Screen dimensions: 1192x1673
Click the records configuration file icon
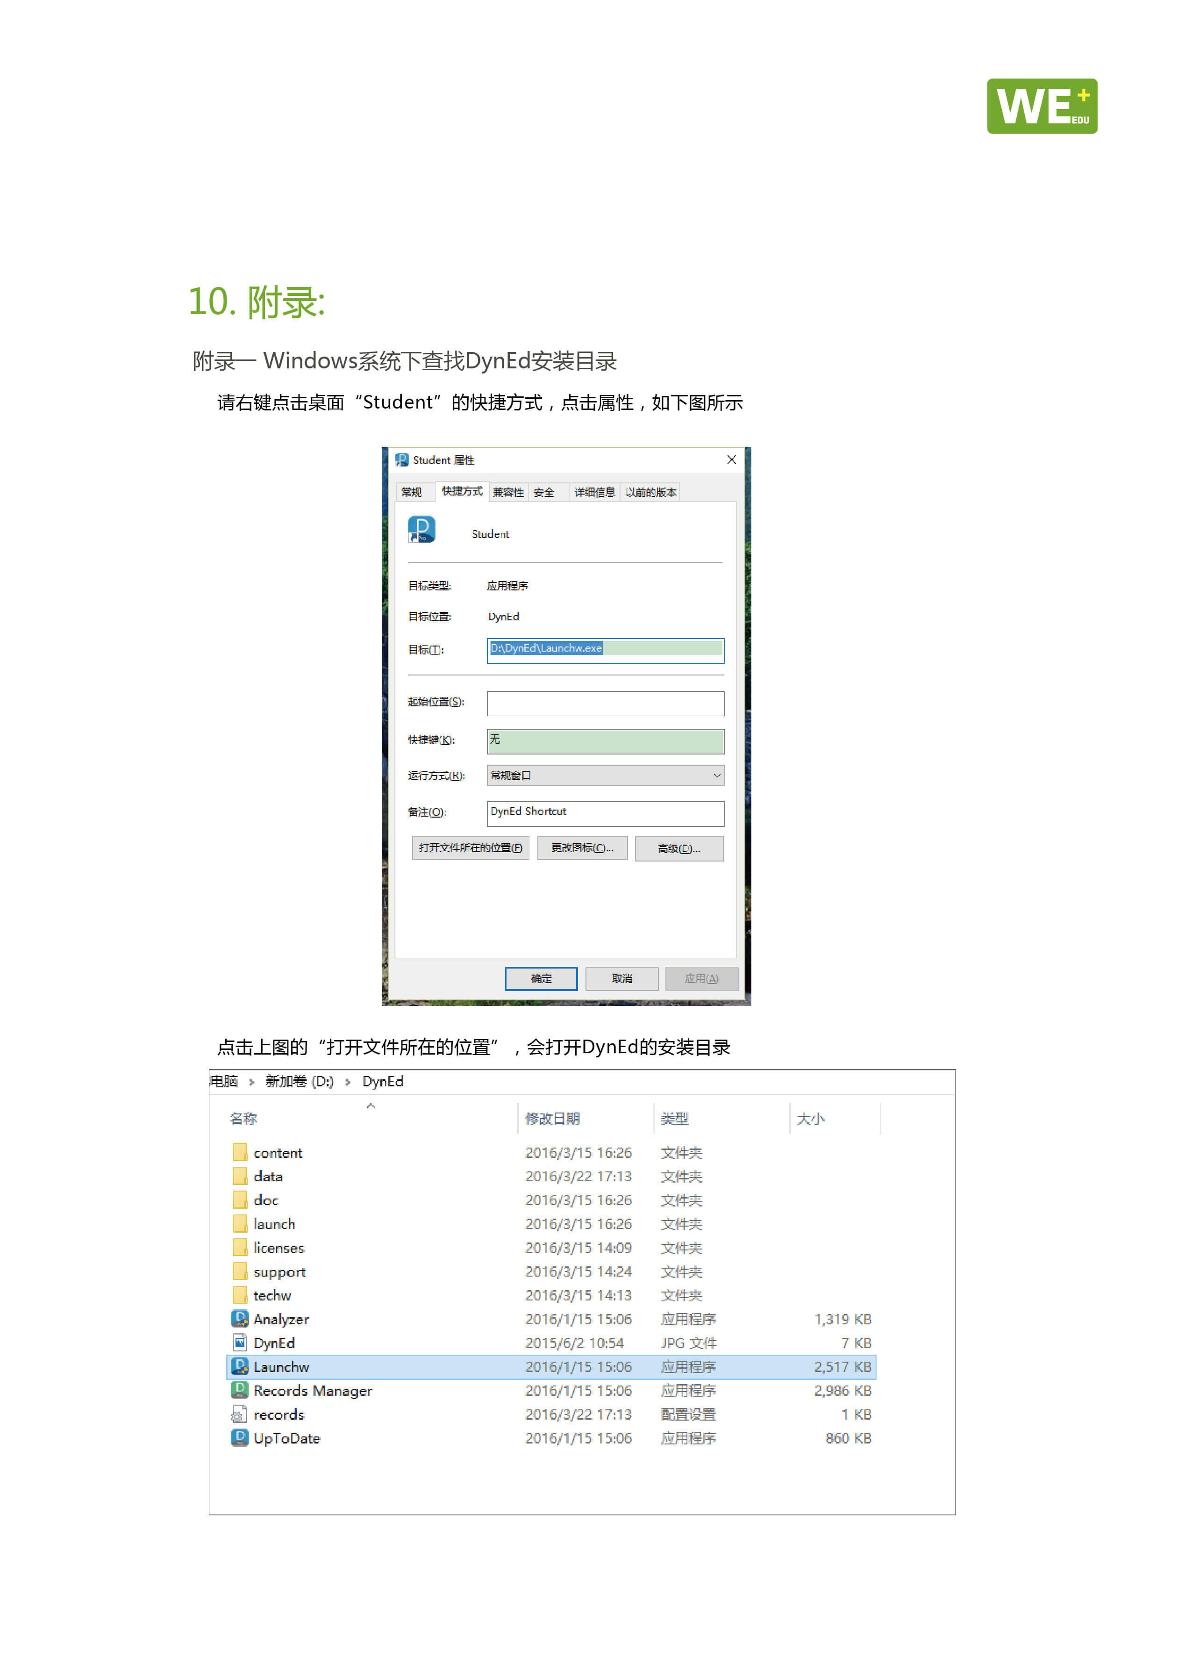tap(239, 1414)
